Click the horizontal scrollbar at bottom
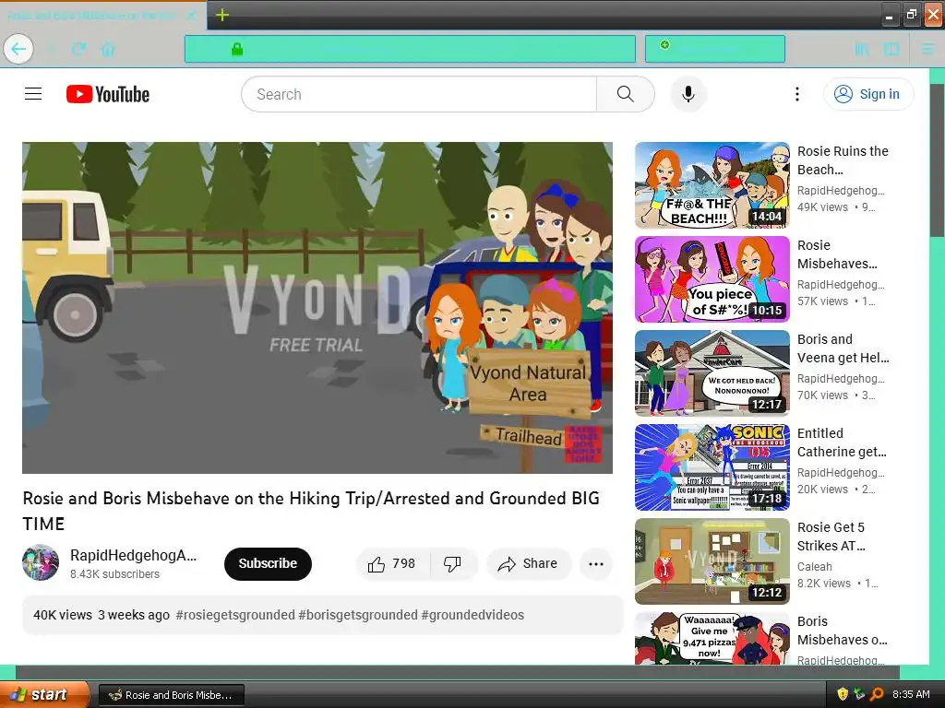 458,672
